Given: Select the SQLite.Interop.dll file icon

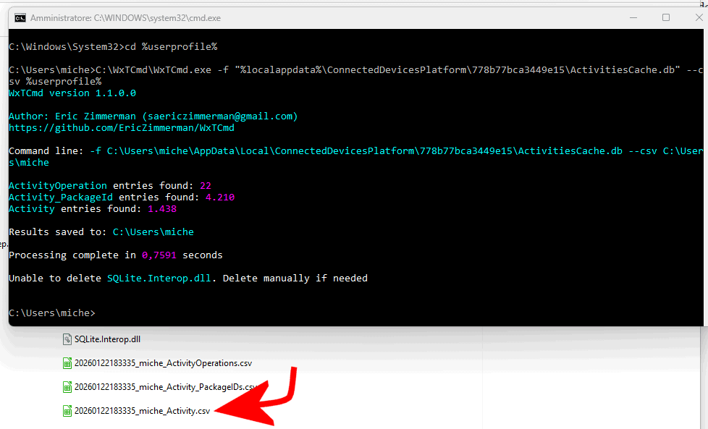Looking at the screenshot, I should click(x=67, y=339).
